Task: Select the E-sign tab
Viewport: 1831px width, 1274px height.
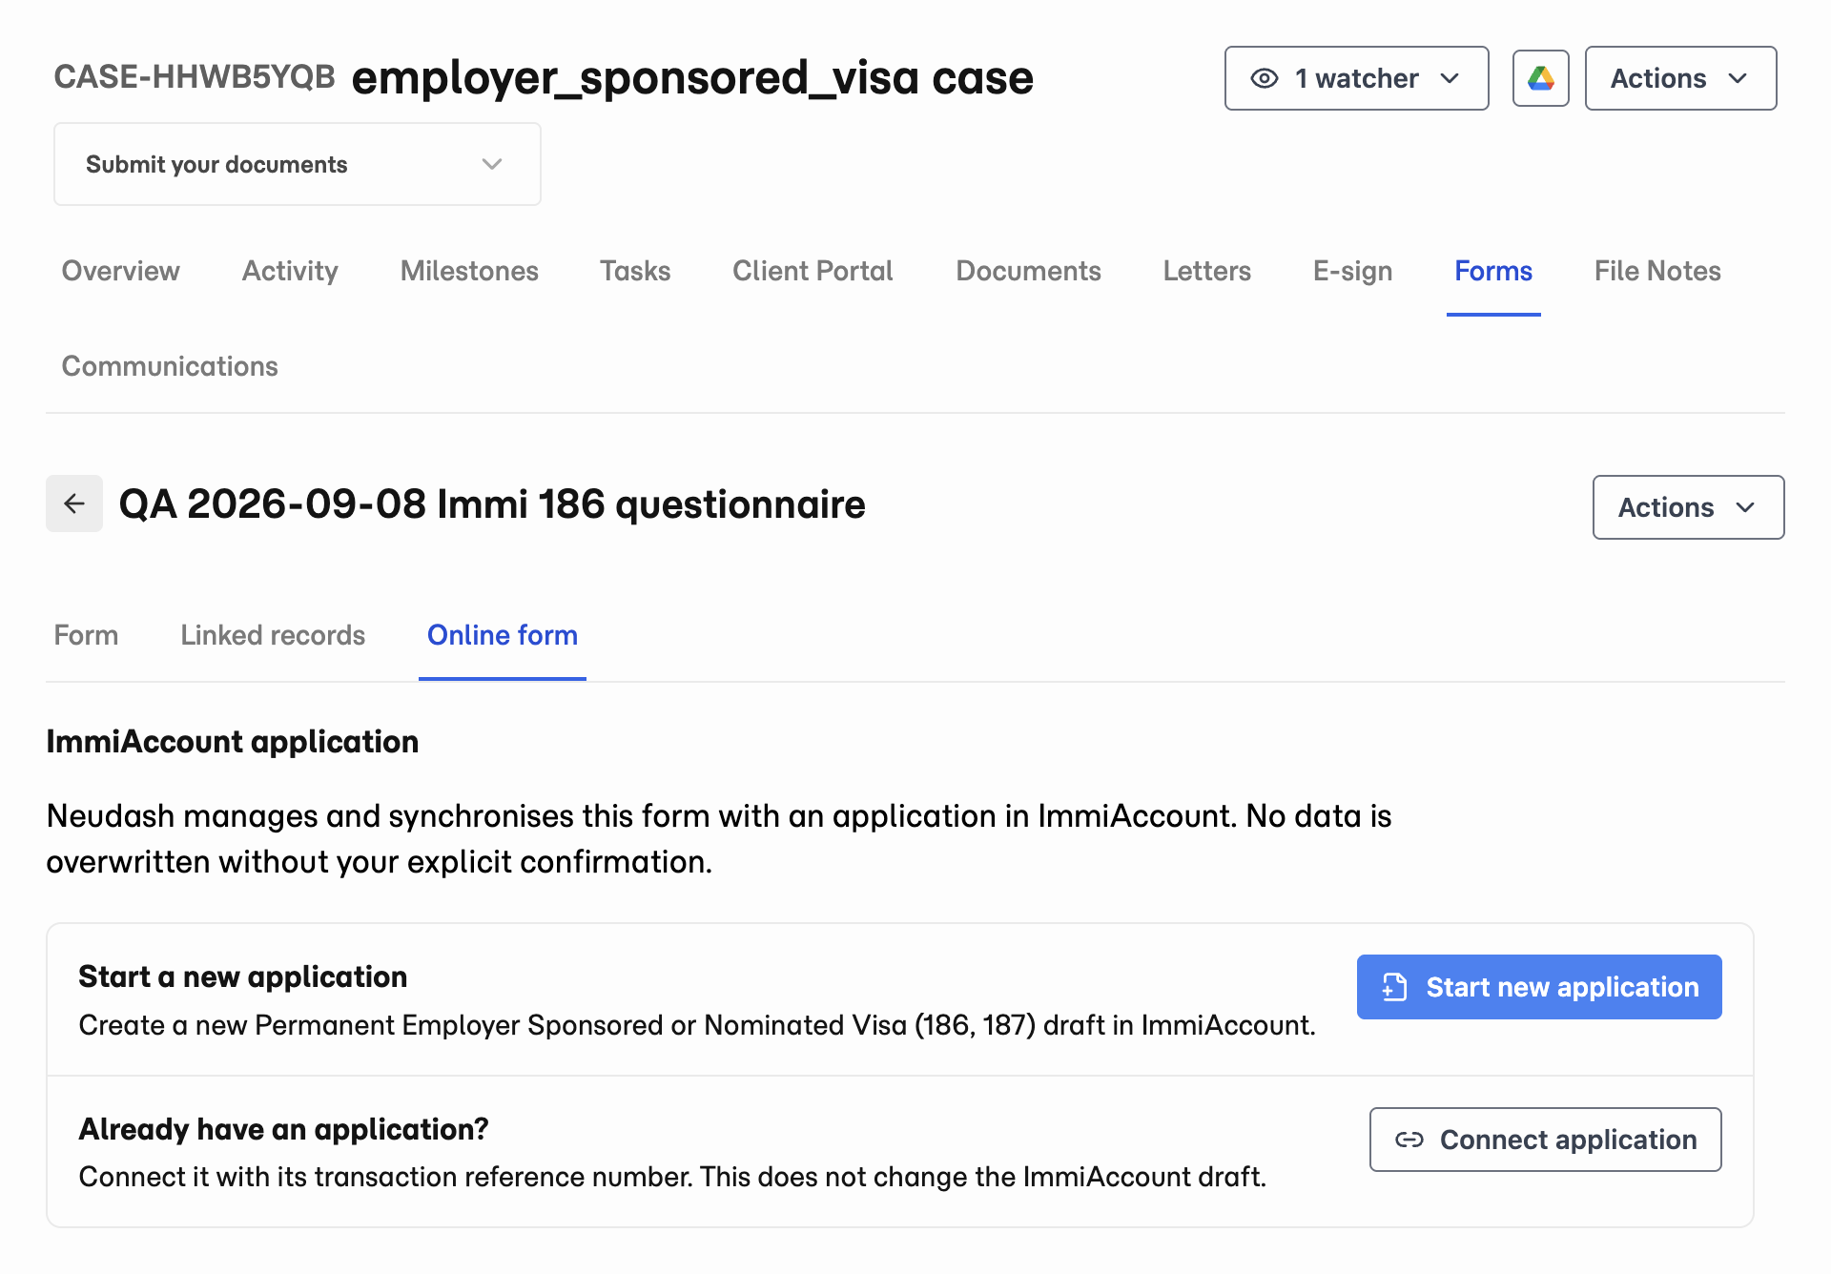Action: [1352, 271]
